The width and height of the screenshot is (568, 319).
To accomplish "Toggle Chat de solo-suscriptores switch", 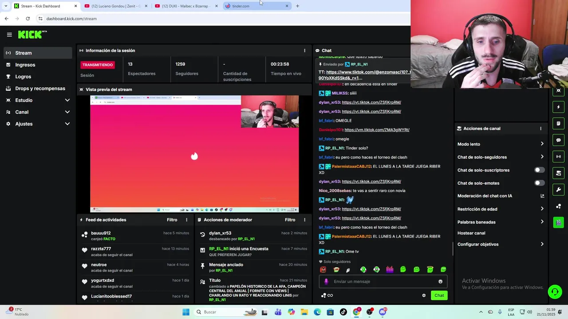I will pyautogui.click(x=539, y=170).
